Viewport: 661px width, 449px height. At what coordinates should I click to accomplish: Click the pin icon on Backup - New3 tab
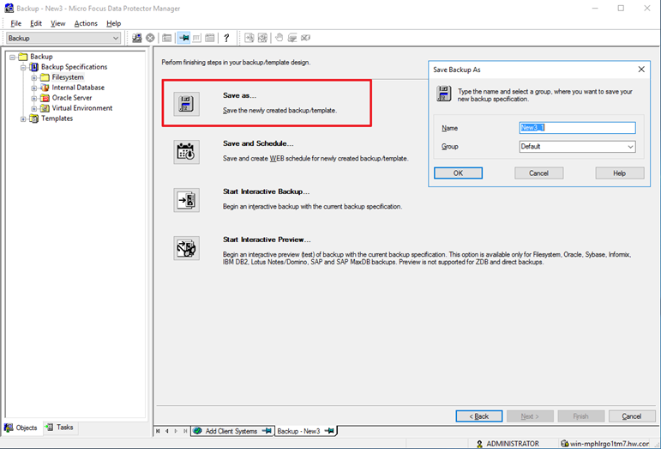pos(330,431)
